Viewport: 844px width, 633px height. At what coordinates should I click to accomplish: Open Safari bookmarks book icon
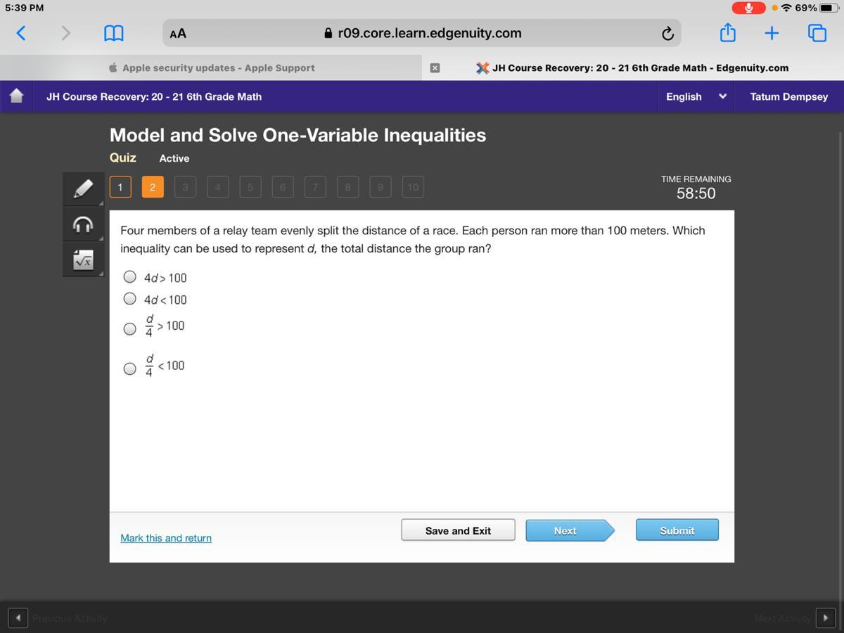[114, 33]
